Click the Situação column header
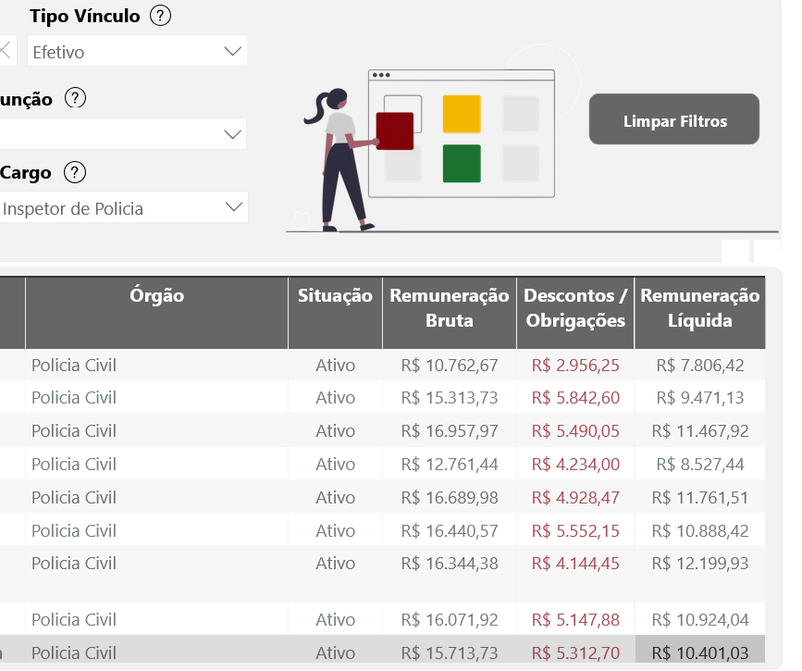This screenshot has height=671, width=802. (335, 296)
